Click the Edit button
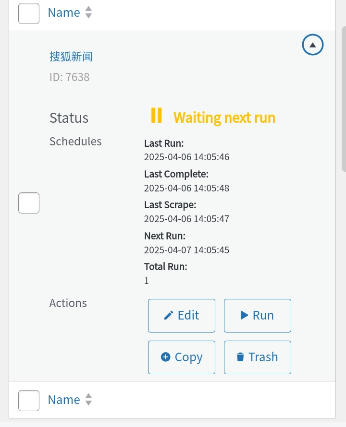Image resolution: width=346 pixels, height=427 pixels. [x=182, y=316]
